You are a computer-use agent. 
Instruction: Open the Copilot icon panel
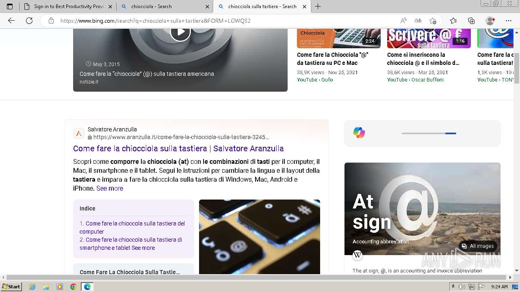click(x=359, y=133)
